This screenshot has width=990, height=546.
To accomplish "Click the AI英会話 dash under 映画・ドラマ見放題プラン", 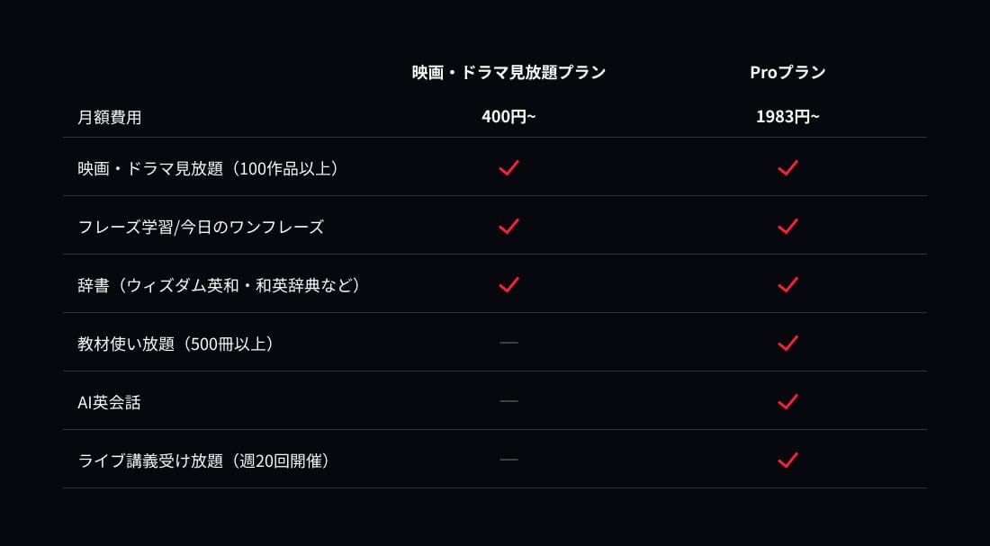I will [508, 401].
